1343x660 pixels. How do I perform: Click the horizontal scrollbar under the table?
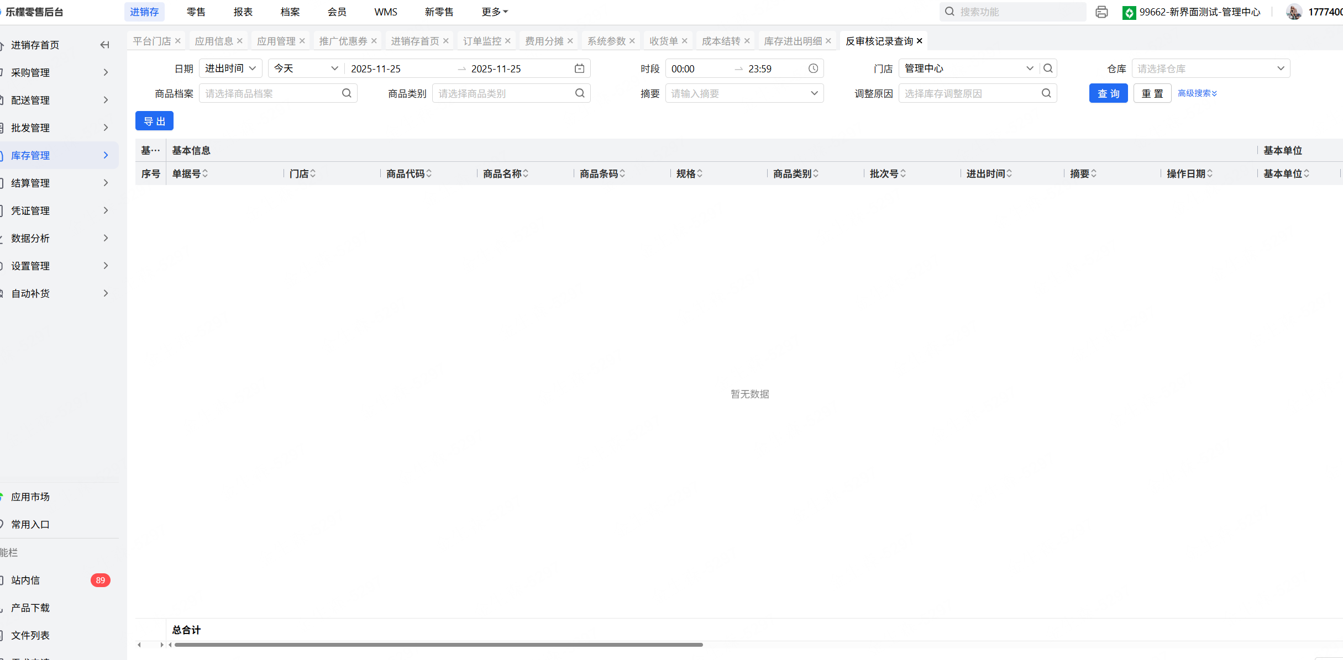(x=438, y=645)
